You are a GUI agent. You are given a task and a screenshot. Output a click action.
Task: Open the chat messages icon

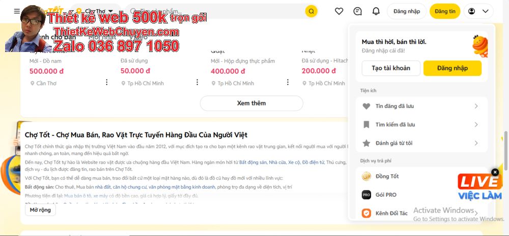[358, 11]
